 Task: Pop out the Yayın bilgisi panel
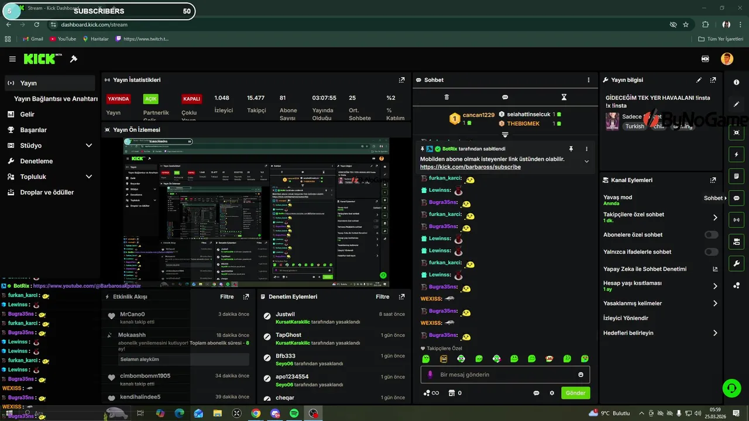pos(713,80)
